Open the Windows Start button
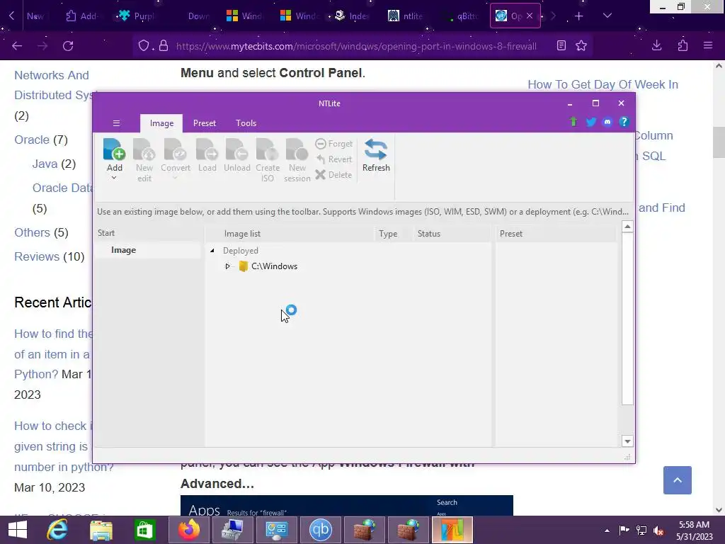This screenshot has height=544, width=725. [x=18, y=530]
